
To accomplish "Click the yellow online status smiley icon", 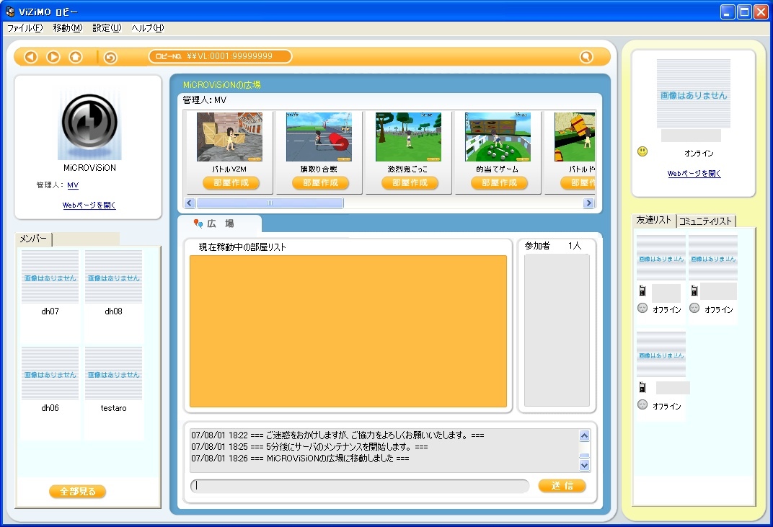I will click(x=642, y=151).
